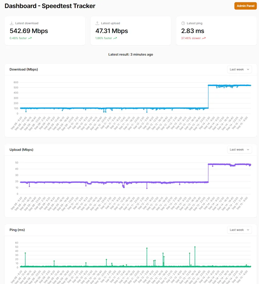Click the chevron on the Ping chart's time selector
The image size is (259, 284).
click(x=248, y=230)
